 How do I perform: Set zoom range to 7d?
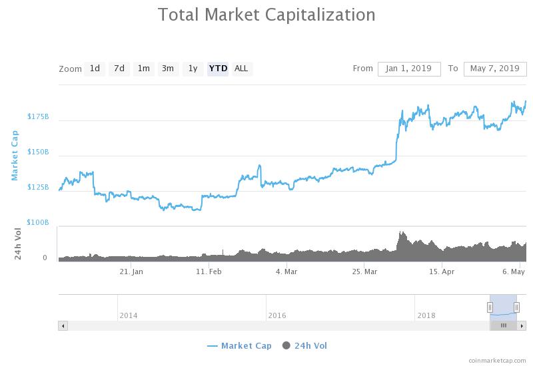(x=119, y=69)
